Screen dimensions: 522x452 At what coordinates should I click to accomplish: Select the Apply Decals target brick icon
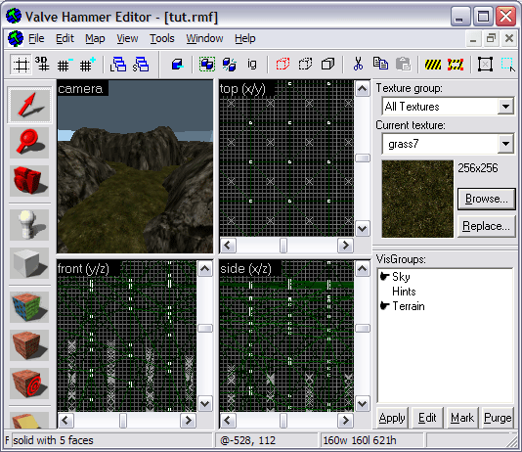[x=29, y=384]
